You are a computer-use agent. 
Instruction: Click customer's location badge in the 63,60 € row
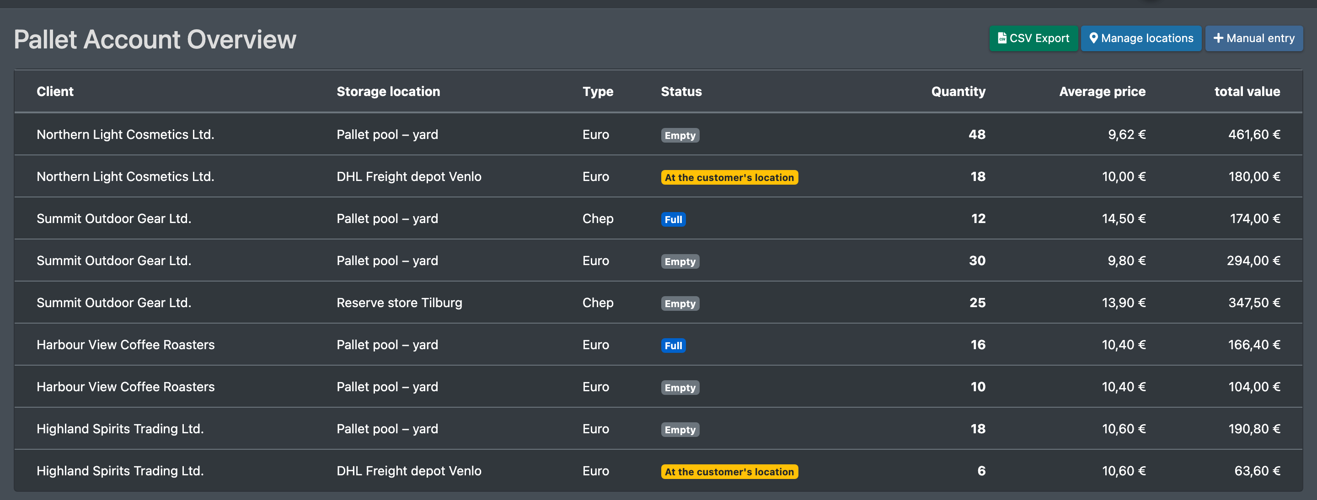(x=729, y=471)
